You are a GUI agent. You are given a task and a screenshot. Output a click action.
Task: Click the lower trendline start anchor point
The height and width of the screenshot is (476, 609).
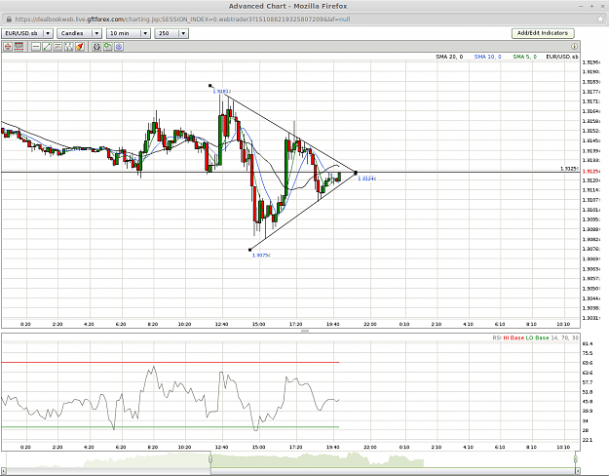click(250, 250)
